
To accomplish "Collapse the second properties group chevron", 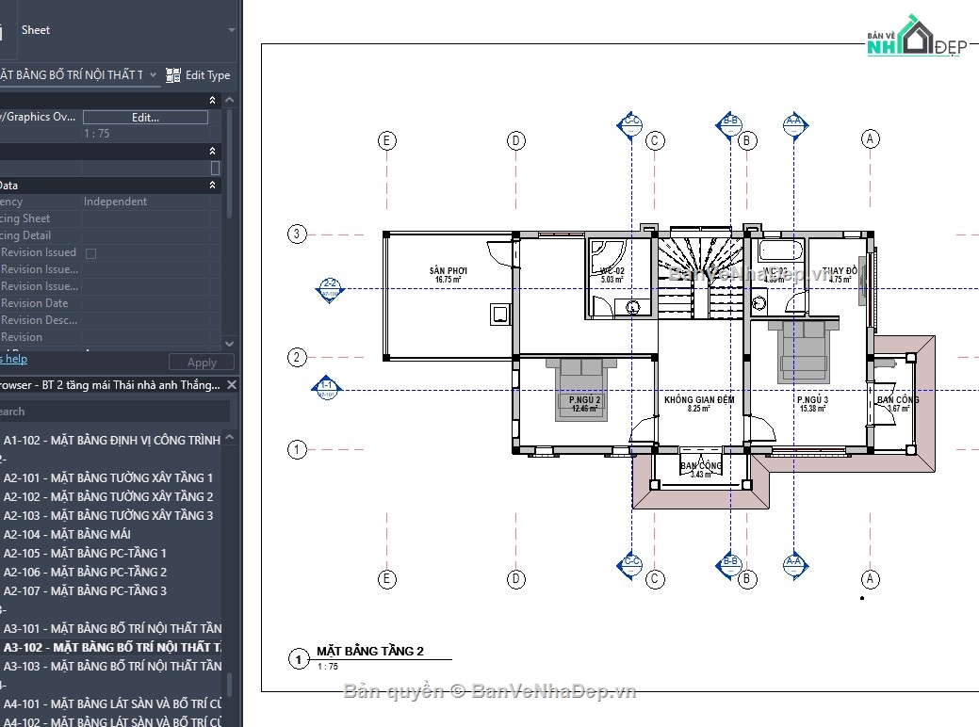I will click(x=212, y=151).
